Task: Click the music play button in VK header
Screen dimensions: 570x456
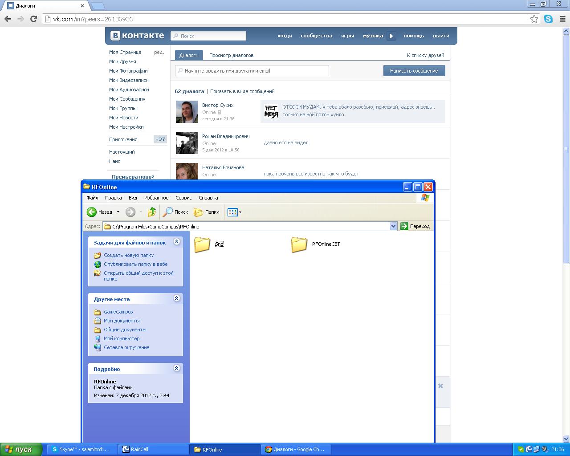Action: pyautogui.click(x=391, y=36)
